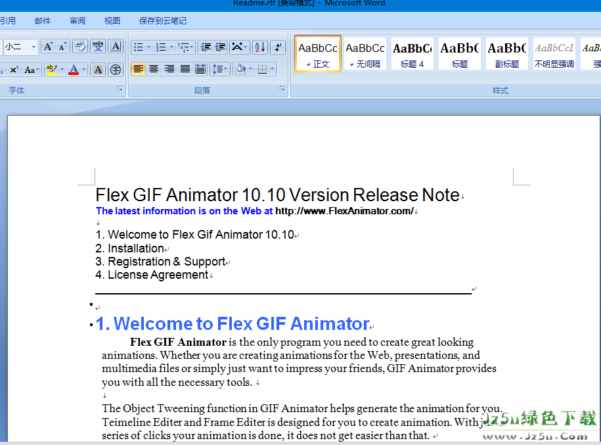Apply the 标题 4 style
The image size is (601, 445).
(x=412, y=54)
